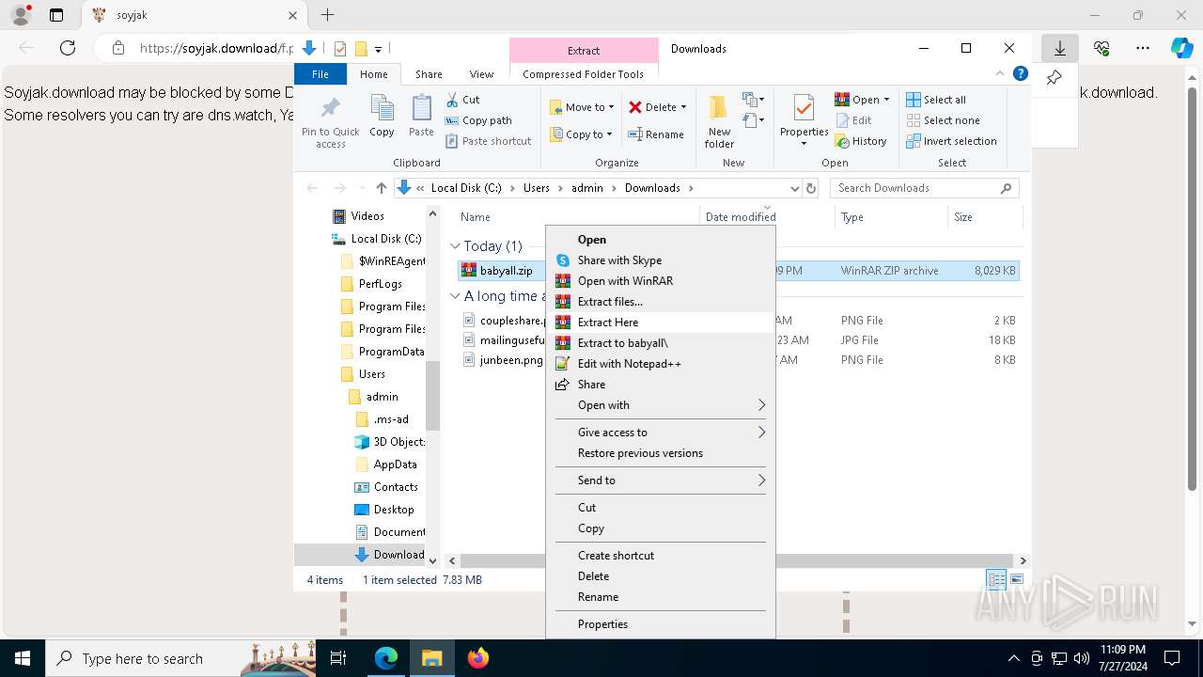Collapse the A long time ago group

pos(455,296)
